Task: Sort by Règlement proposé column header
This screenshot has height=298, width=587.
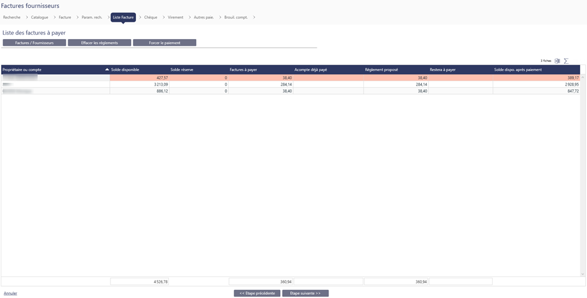Action: click(x=381, y=69)
